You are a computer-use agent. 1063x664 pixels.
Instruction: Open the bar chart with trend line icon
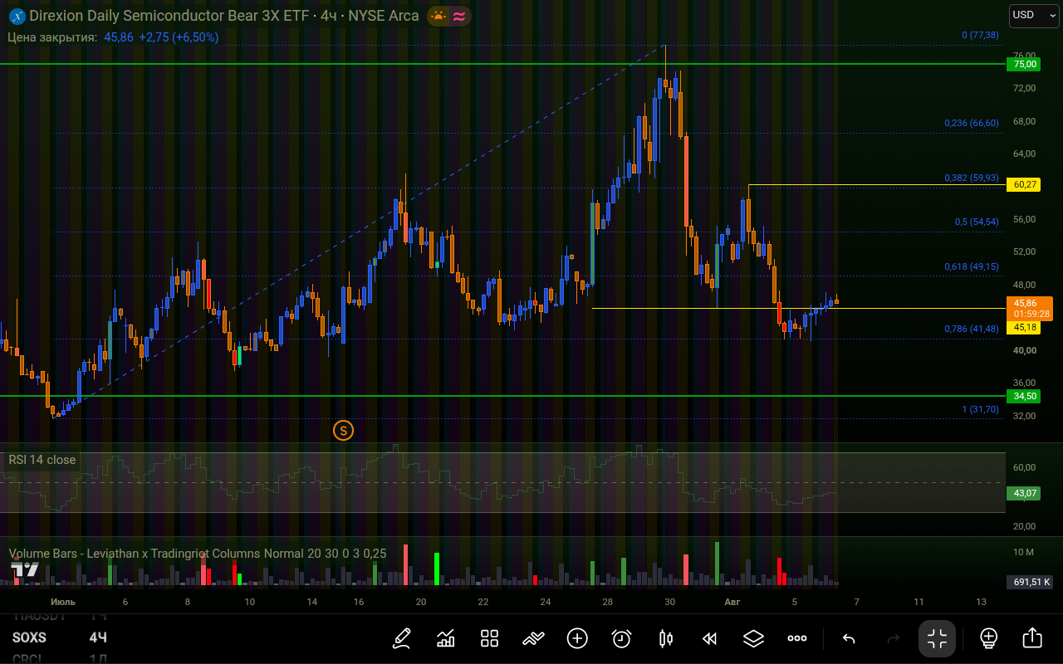tap(446, 638)
